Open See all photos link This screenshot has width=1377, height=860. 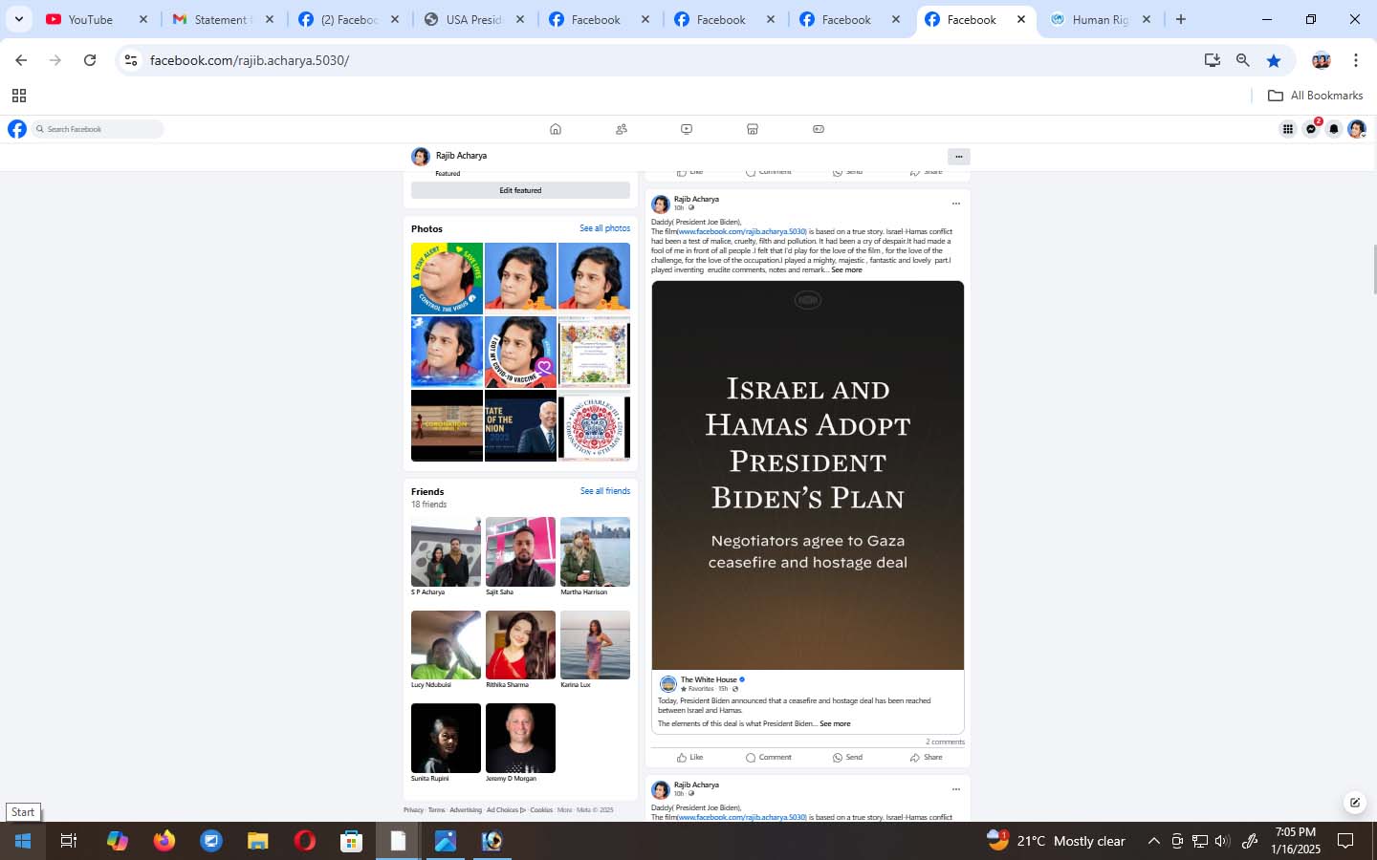click(604, 228)
